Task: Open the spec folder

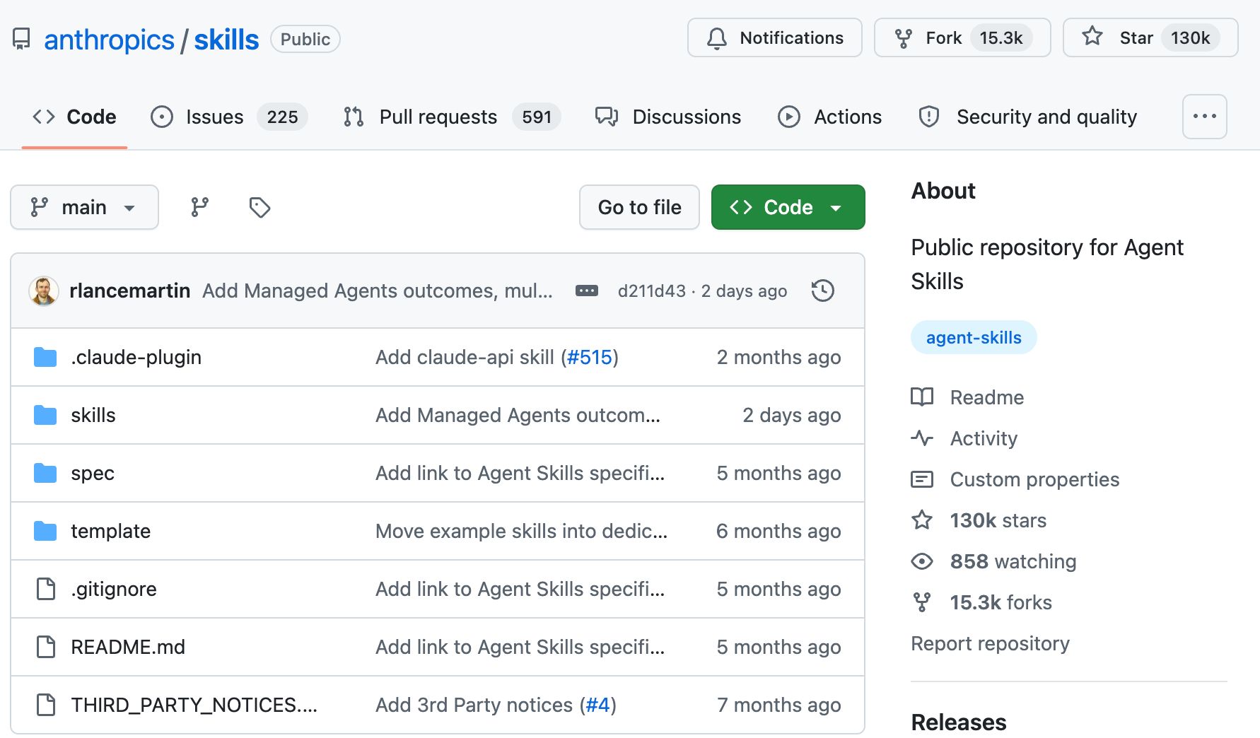Action: tap(93, 473)
